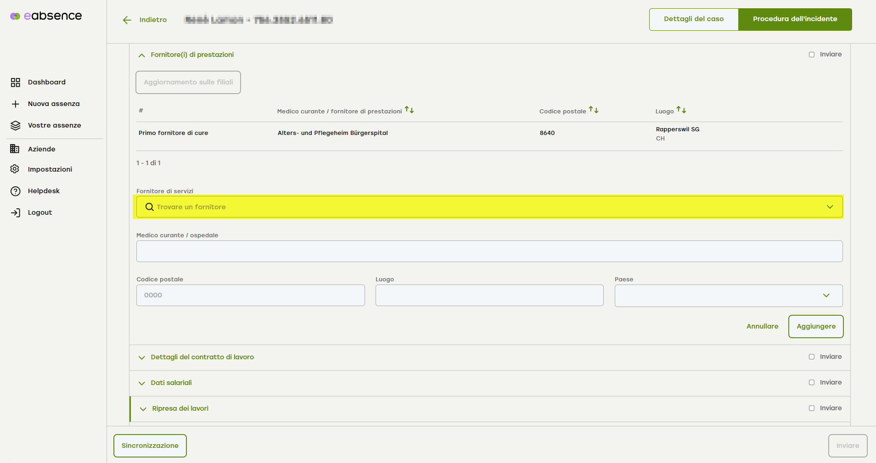Viewport: 876px width, 463px height.
Task: Check Inviare for Fornitore(i) di prestazioni
Action: pos(812,55)
